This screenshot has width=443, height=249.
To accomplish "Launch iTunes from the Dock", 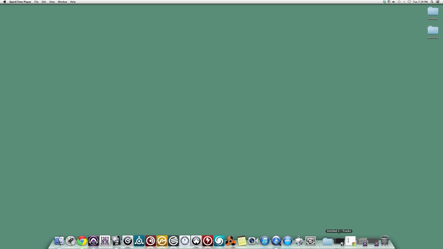I will 265,240.
